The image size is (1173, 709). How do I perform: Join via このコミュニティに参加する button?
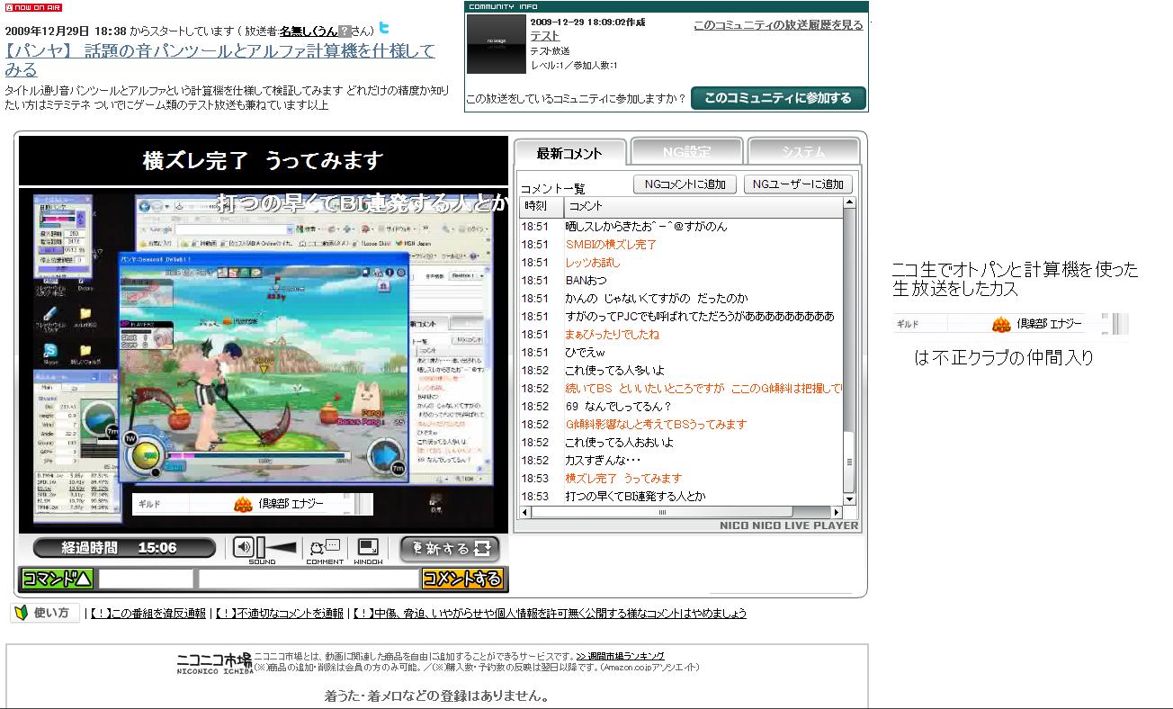point(777,98)
